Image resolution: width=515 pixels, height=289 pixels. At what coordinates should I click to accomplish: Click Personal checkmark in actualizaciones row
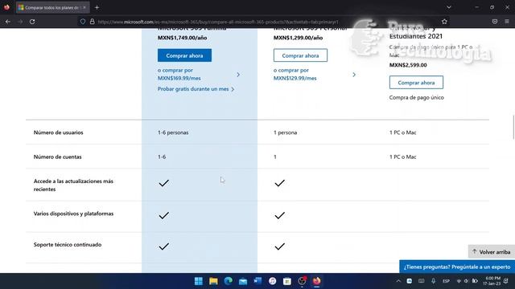(279, 183)
